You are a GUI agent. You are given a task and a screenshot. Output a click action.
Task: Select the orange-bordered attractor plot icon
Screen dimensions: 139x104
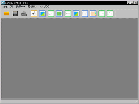tap(34, 14)
